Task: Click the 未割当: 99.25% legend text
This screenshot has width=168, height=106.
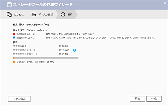Action: click(x=46, y=62)
